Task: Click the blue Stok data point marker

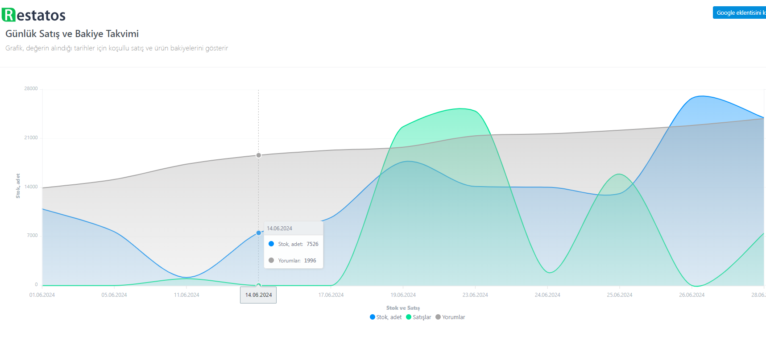Action: 259,233
